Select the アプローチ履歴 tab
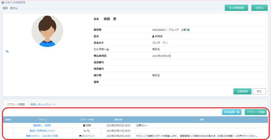The image size is (271, 140). coord(16,105)
